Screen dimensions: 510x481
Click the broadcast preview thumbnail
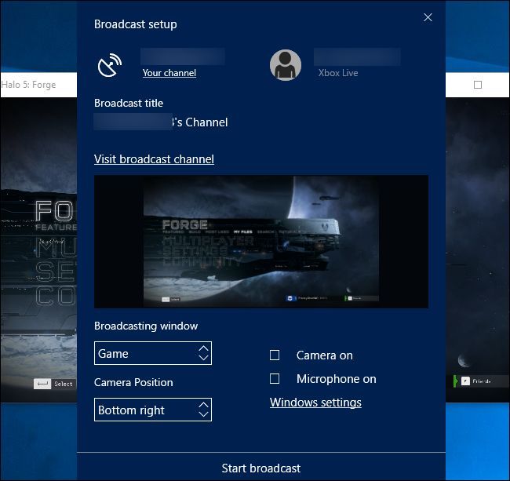[261, 242]
